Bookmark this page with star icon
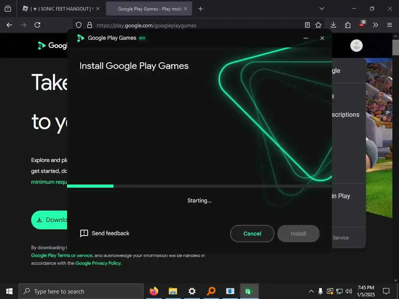Screen dimensions: 399x299 [318, 25]
